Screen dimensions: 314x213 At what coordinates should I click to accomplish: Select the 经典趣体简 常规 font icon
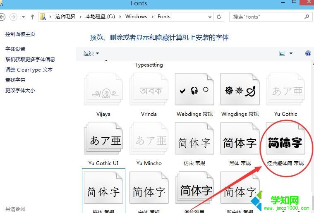pos(285,138)
